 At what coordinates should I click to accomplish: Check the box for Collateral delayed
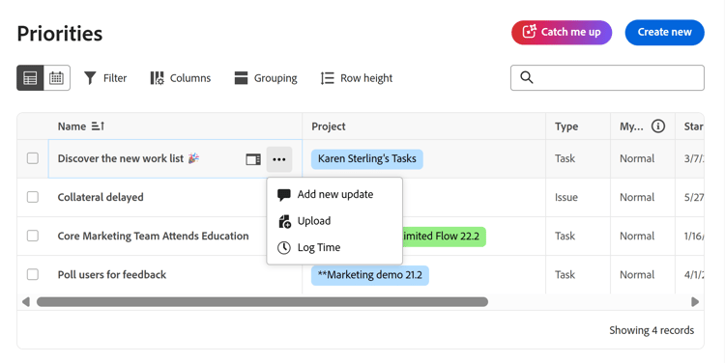click(32, 197)
